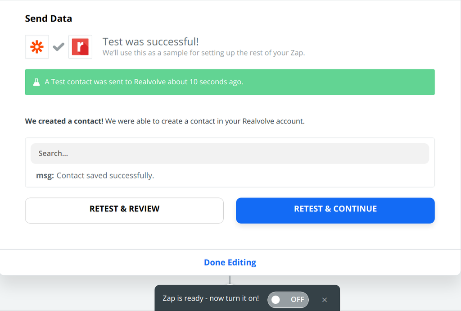
Task: Click the sample setup subtitle under heading
Action: [x=203, y=53]
